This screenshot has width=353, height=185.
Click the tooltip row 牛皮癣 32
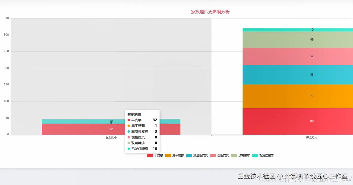(142, 120)
